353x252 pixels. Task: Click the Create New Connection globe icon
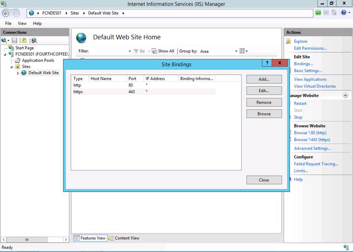(x=5, y=40)
